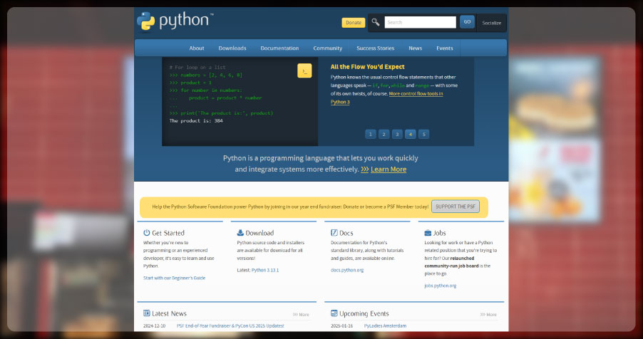Open the Documentation navigation item

tap(279, 48)
